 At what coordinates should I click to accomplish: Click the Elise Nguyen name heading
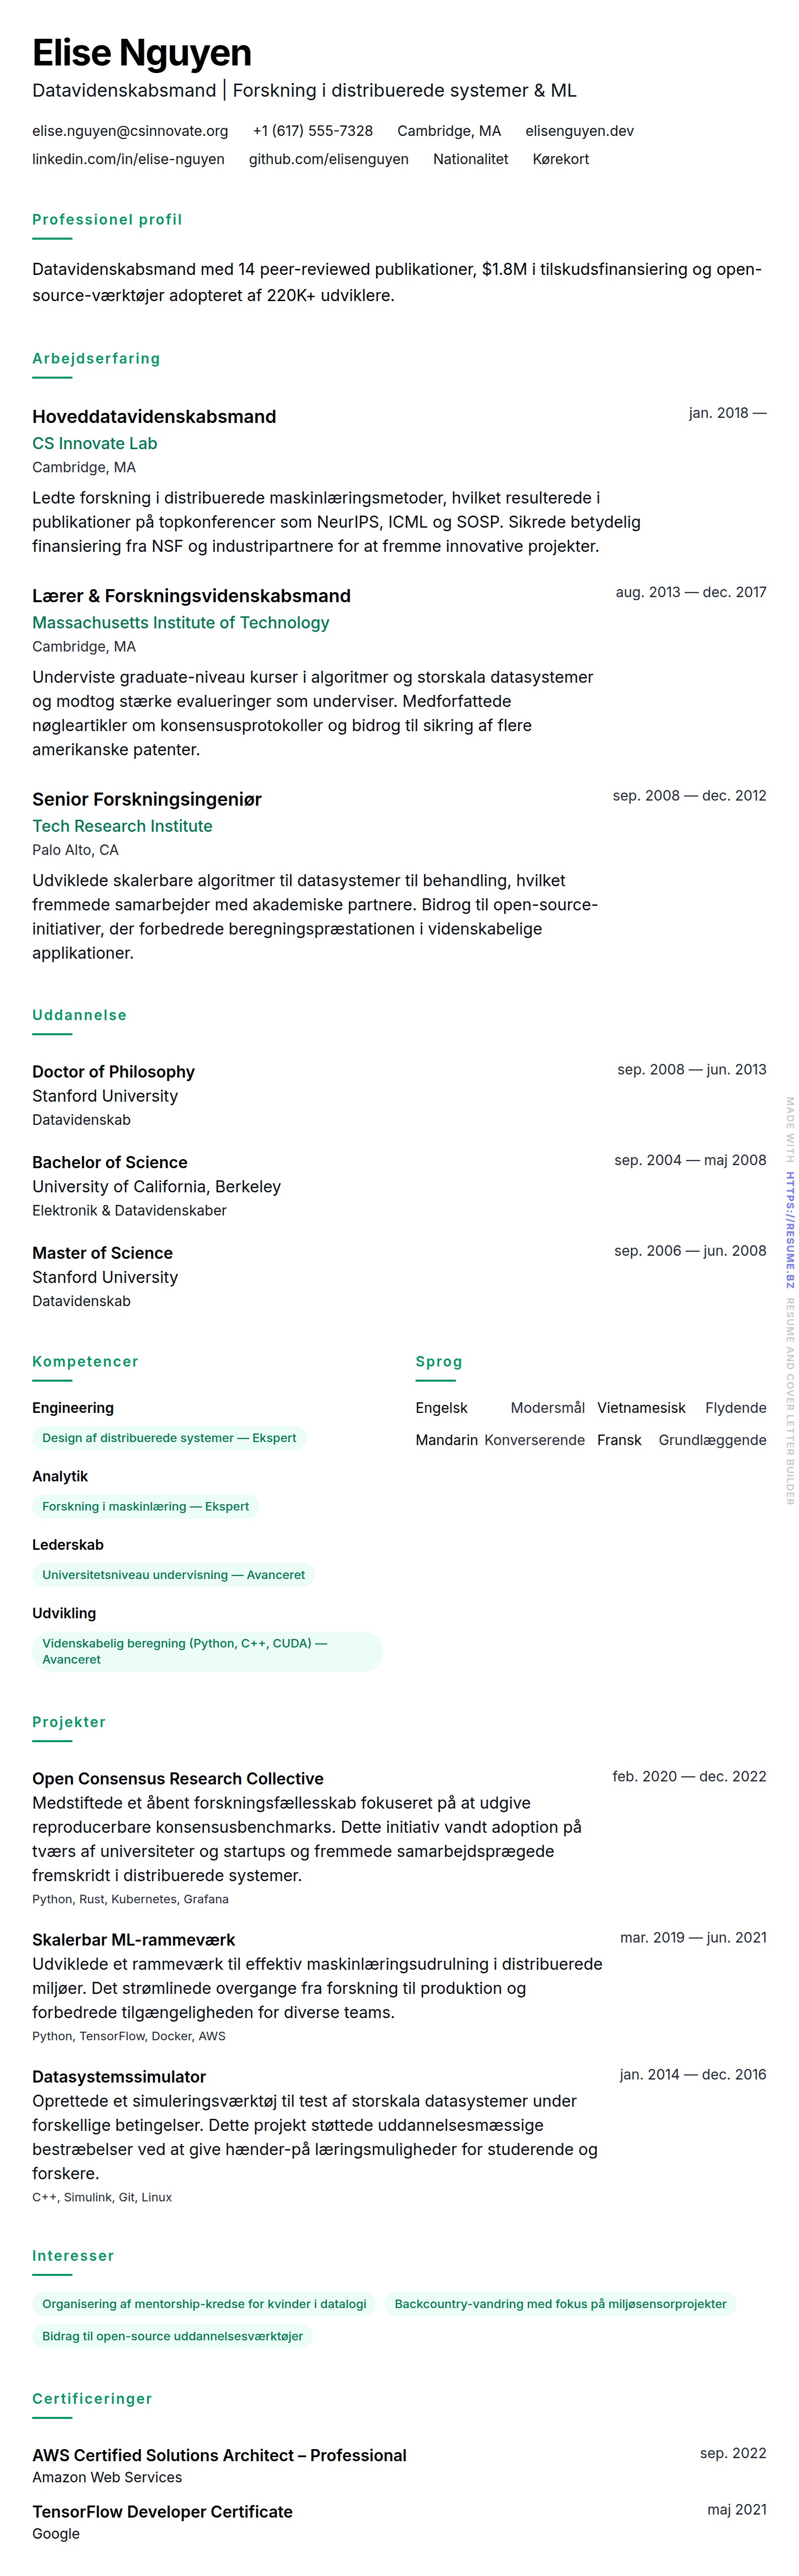(142, 53)
